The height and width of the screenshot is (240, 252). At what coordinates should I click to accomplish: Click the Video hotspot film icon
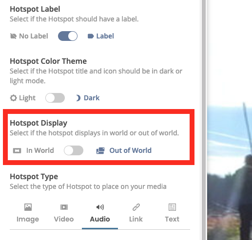coord(64,207)
